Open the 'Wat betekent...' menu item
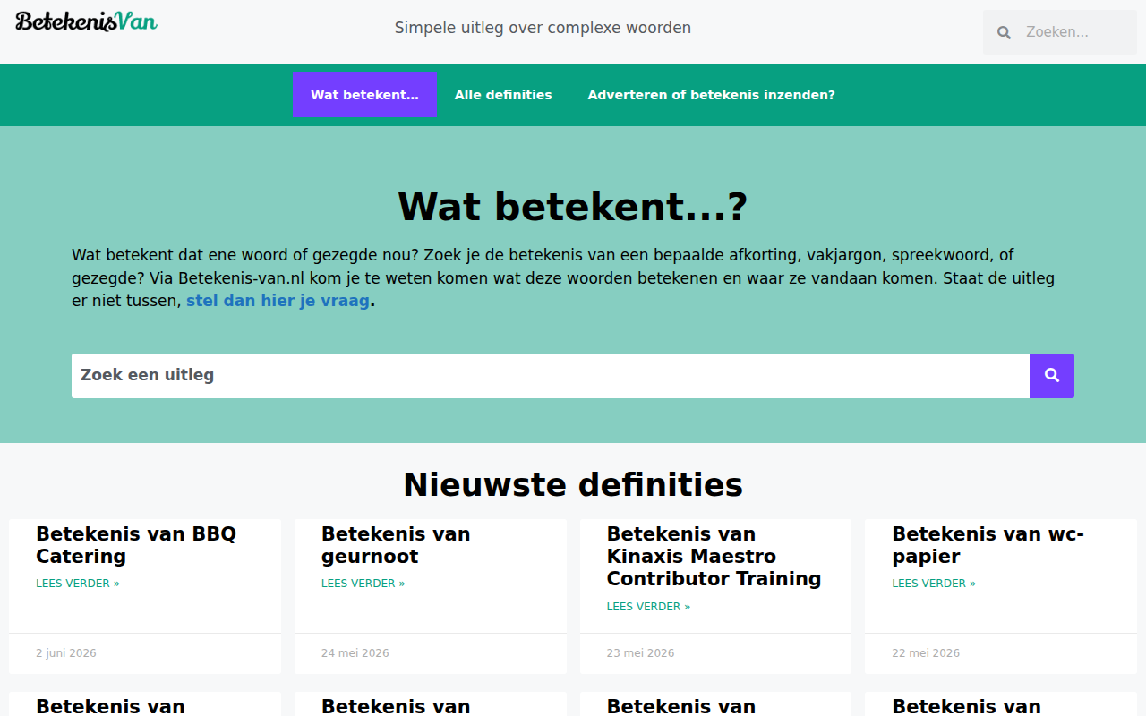 pos(364,95)
